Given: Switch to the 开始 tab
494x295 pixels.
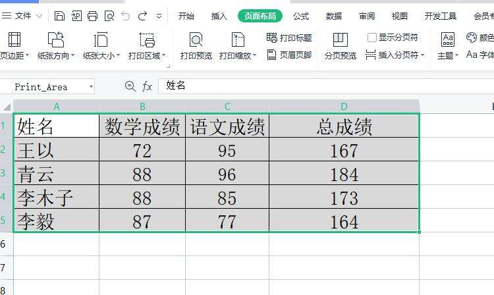Looking at the screenshot, I should [186, 16].
